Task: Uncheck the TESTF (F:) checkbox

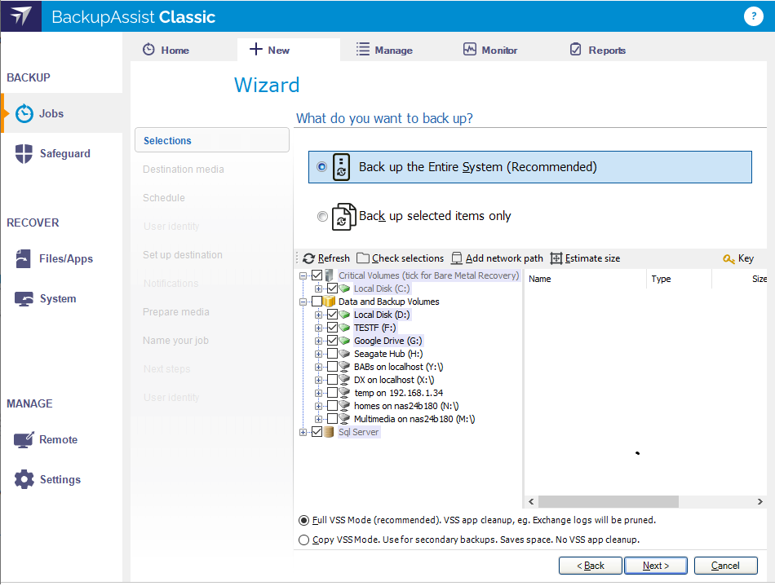Action: [332, 328]
